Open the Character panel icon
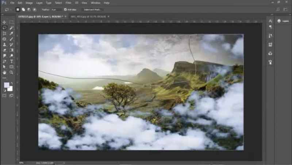Viewport: 292px width, 165px height. pyautogui.click(x=270, y=21)
